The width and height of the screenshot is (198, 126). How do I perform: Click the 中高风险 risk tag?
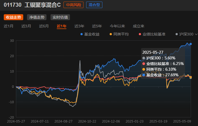pyautogui.click(x=73, y=5)
